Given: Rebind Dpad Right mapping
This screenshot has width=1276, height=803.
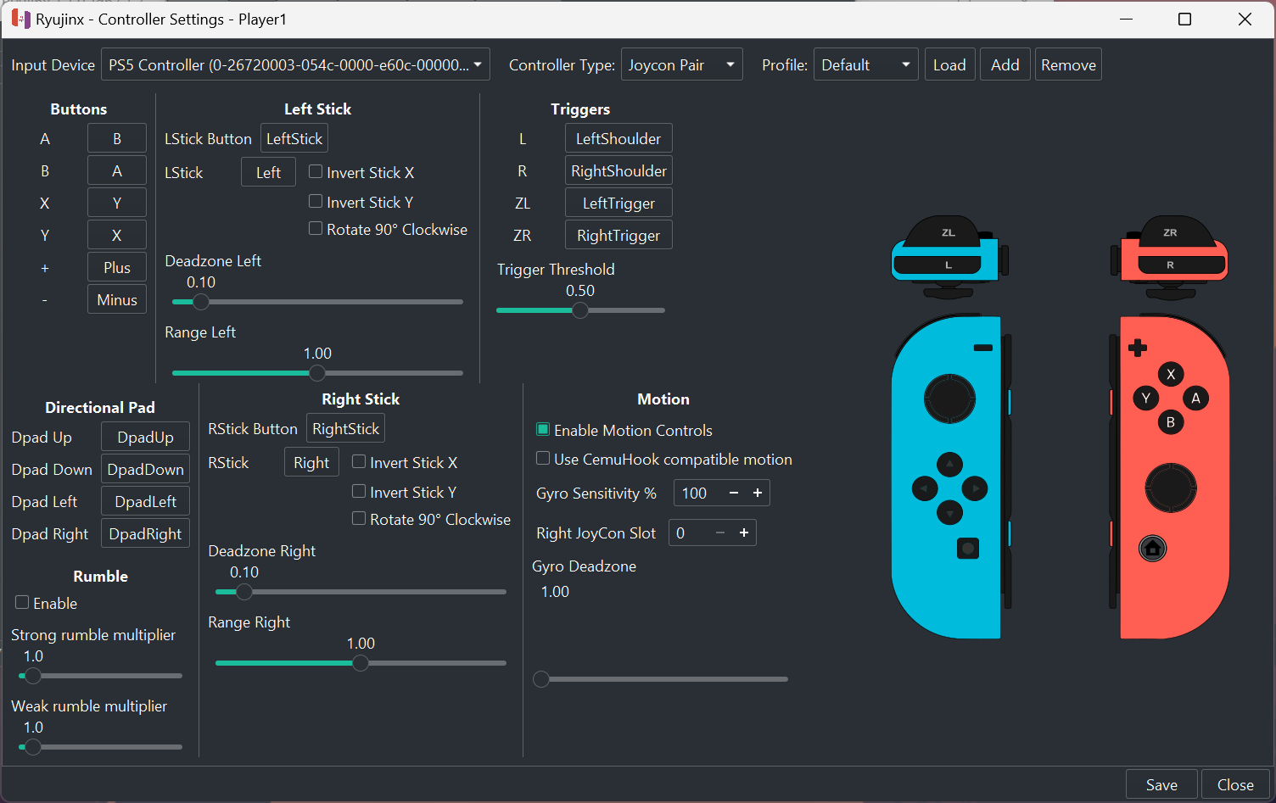Looking at the screenshot, I should pos(145,533).
